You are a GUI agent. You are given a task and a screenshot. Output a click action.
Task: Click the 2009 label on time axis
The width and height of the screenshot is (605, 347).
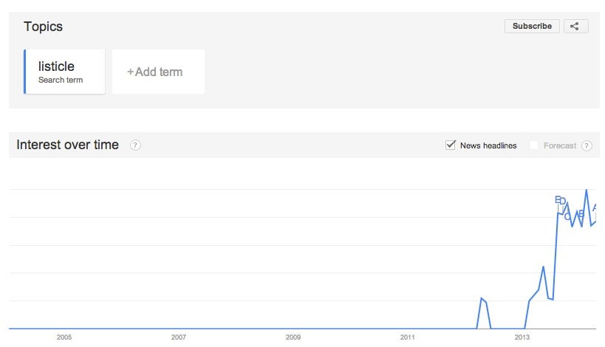(x=293, y=337)
